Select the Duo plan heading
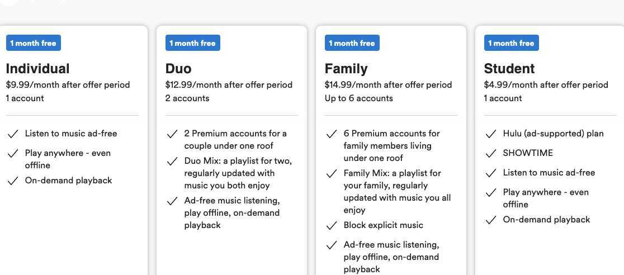This screenshot has width=624, height=275. [x=178, y=68]
